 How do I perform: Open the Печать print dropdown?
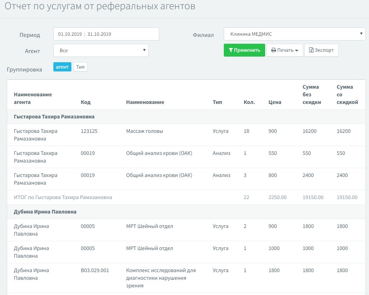284,50
